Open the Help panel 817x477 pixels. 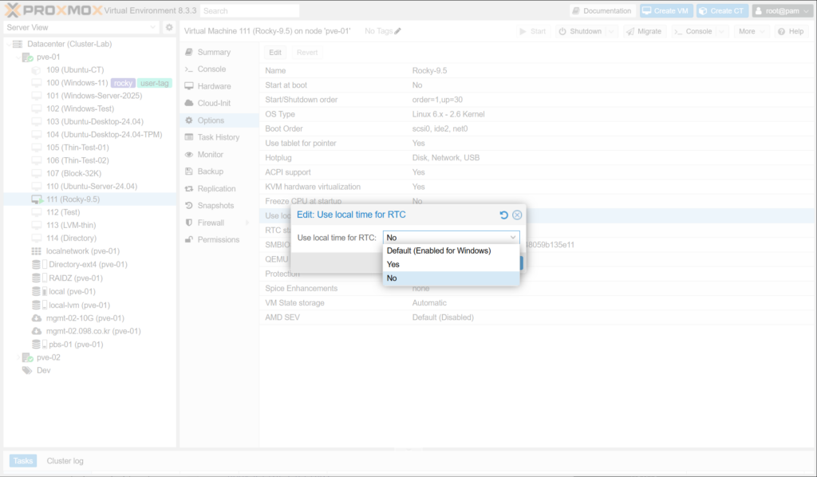[791, 31]
